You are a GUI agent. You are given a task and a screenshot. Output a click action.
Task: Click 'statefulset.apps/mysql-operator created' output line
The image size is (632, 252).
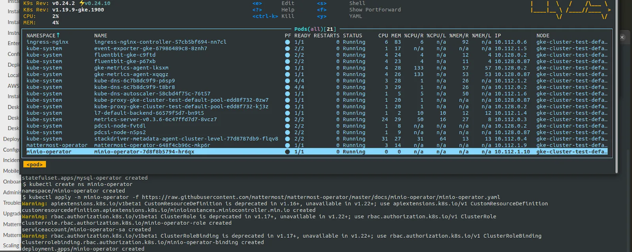click(85, 178)
